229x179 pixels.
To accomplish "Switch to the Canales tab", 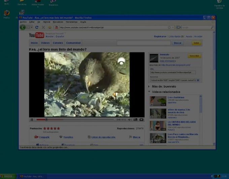I will [x=58, y=43].
